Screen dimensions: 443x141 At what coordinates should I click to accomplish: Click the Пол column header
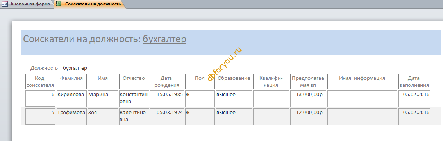click(200, 82)
